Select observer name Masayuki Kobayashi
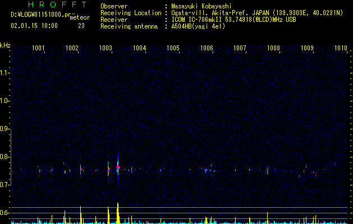Image resolution: width=353 pixels, height=224 pixels. (x=201, y=6)
